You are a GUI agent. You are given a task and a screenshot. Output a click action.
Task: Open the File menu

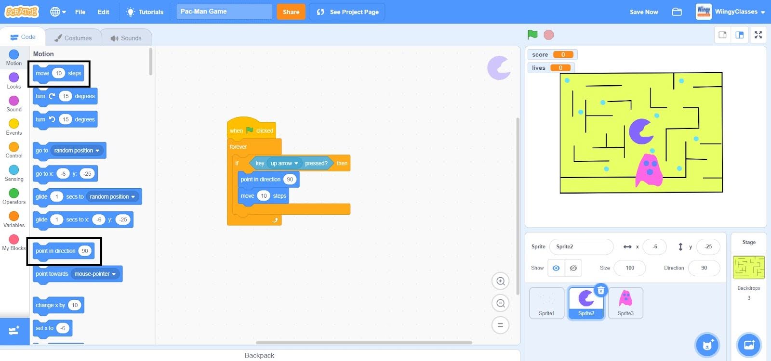coord(80,12)
